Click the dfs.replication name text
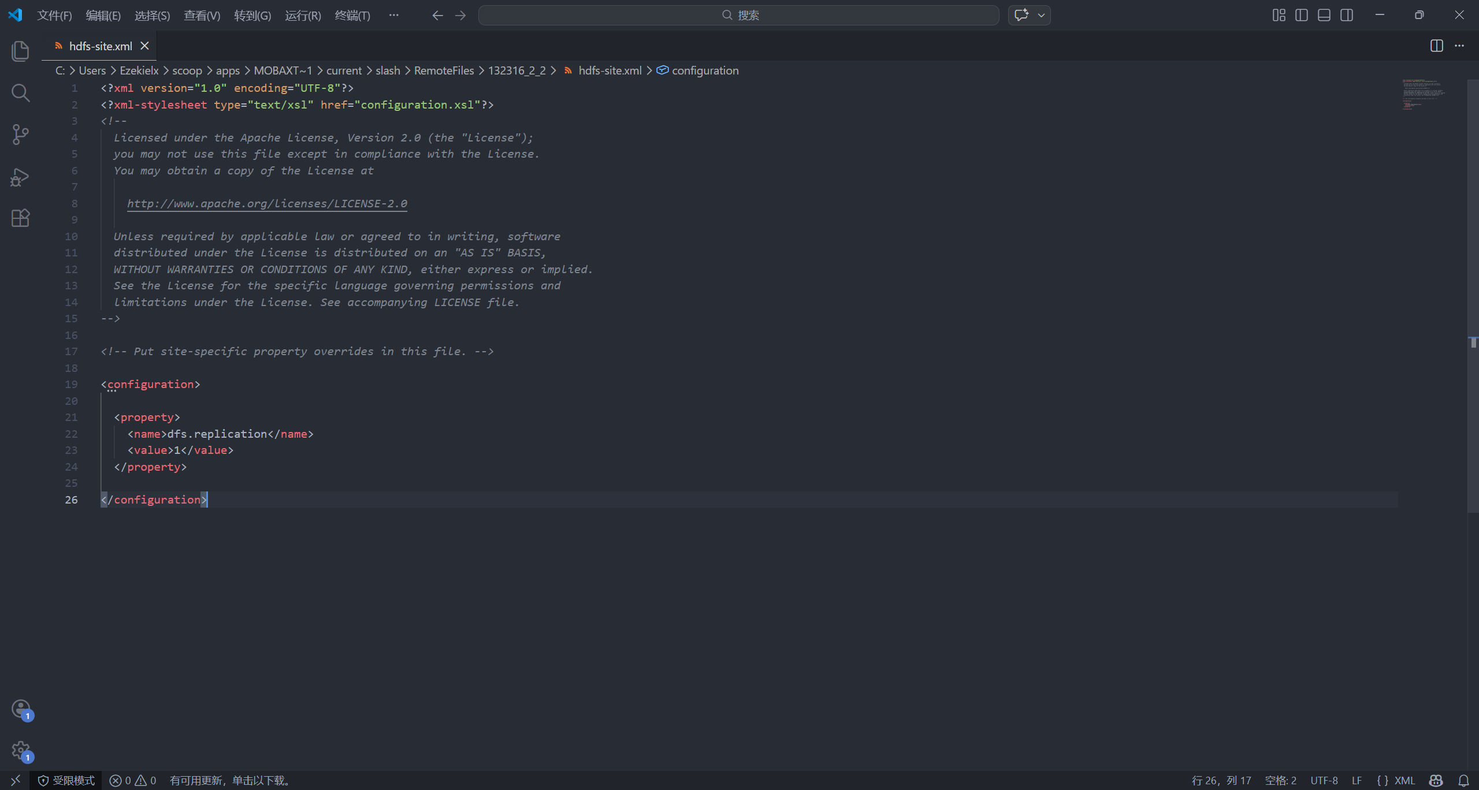This screenshot has height=790, width=1479. [217, 434]
